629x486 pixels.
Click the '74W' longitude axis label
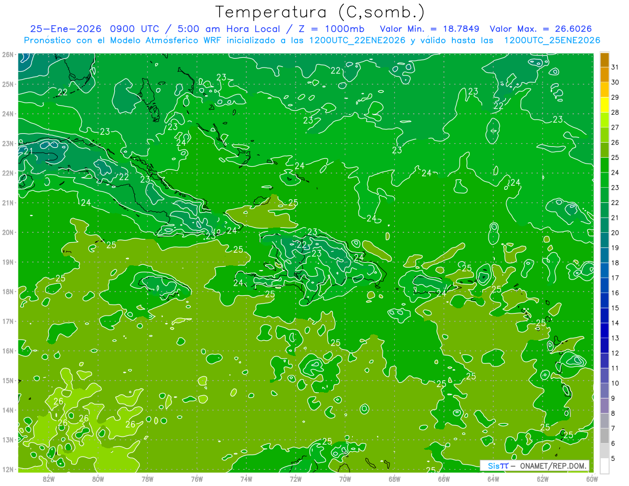pyautogui.click(x=246, y=479)
